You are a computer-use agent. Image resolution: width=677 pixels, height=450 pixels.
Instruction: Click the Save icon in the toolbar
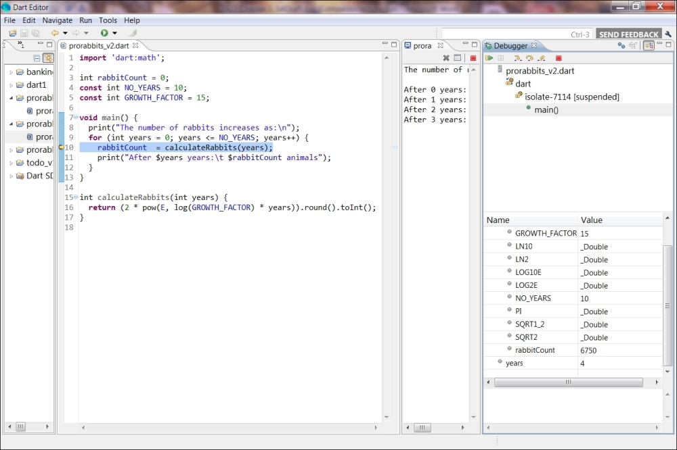point(24,33)
